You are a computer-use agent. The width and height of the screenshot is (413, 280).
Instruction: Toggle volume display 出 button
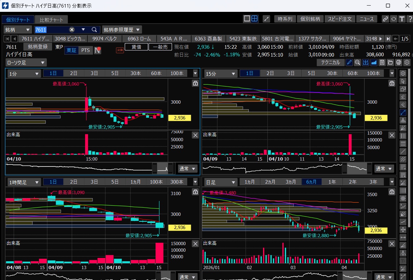coord(366,63)
